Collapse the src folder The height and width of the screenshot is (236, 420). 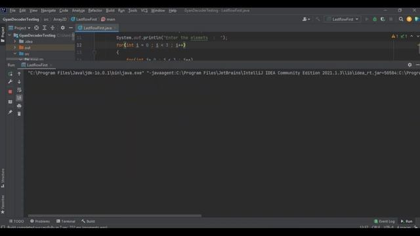point(15,54)
